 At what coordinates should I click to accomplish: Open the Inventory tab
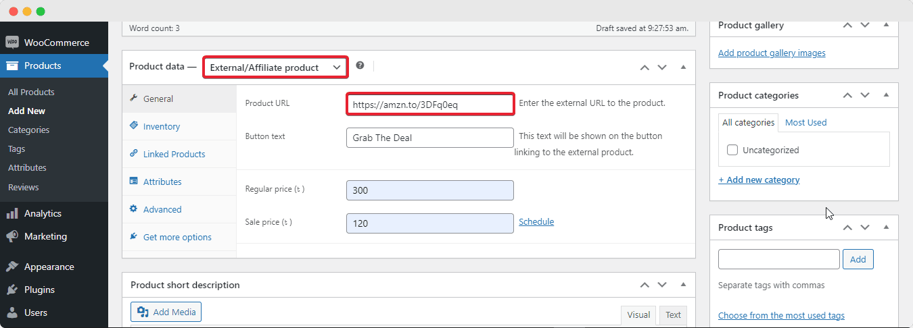[161, 126]
